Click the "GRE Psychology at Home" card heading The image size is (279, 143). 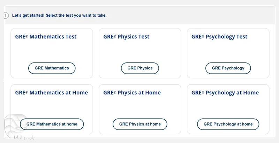(225, 93)
